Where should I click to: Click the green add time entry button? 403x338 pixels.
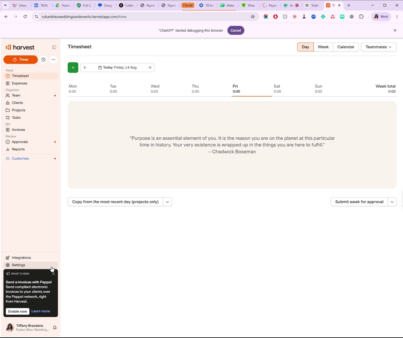73,67
